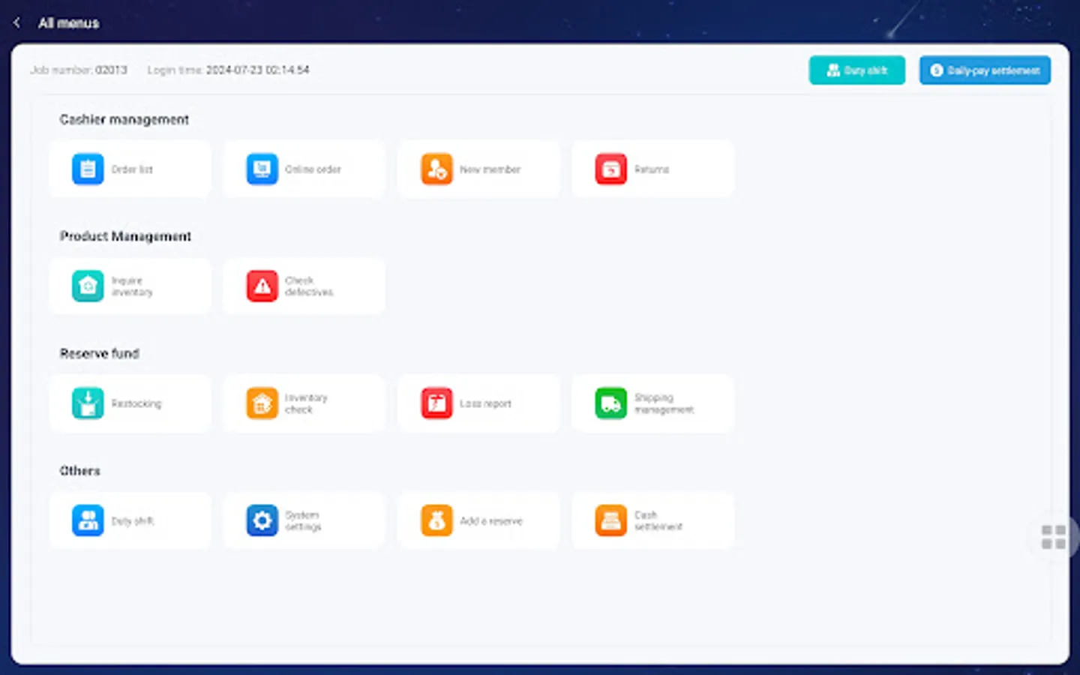Open the Loss report icon
1080x675 pixels.
436,403
